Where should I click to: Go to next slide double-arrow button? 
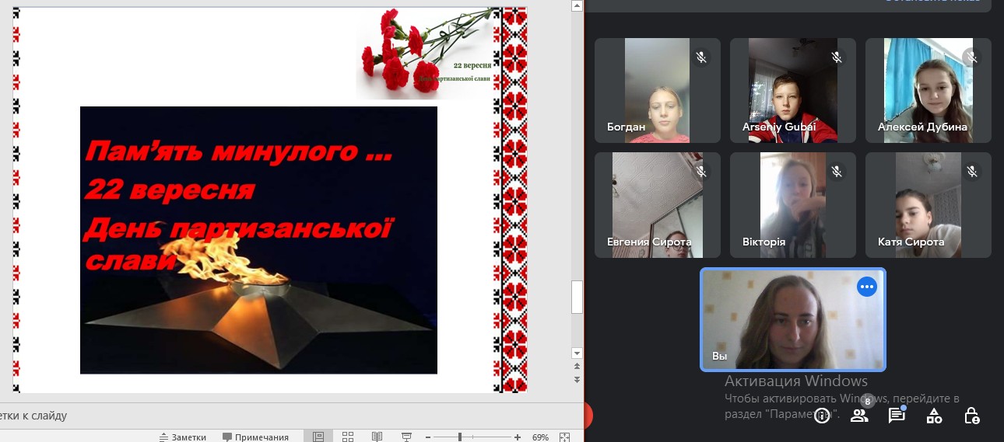577,379
